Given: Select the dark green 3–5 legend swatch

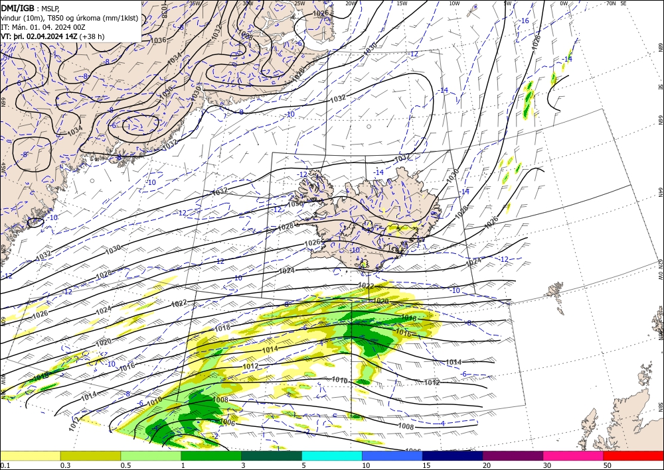Looking at the screenshot, I should click(272, 455).
